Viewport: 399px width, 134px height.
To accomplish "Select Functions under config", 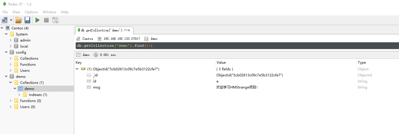I will click(x=28, y=64).
